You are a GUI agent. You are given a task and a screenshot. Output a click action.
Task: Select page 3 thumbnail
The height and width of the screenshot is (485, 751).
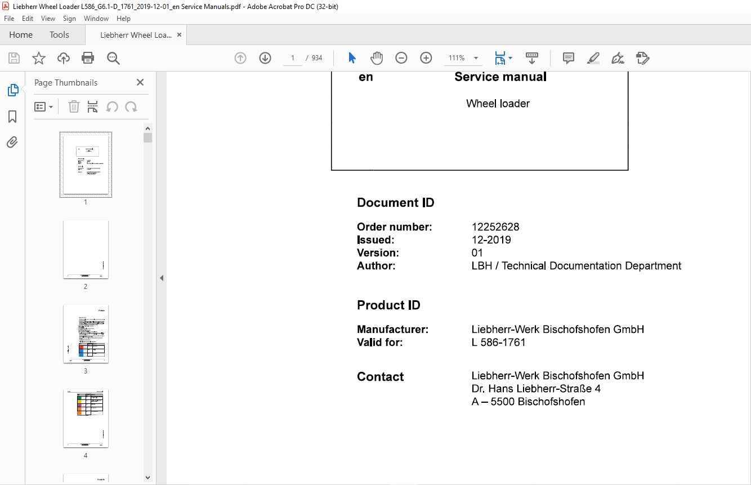click(86, 333)
